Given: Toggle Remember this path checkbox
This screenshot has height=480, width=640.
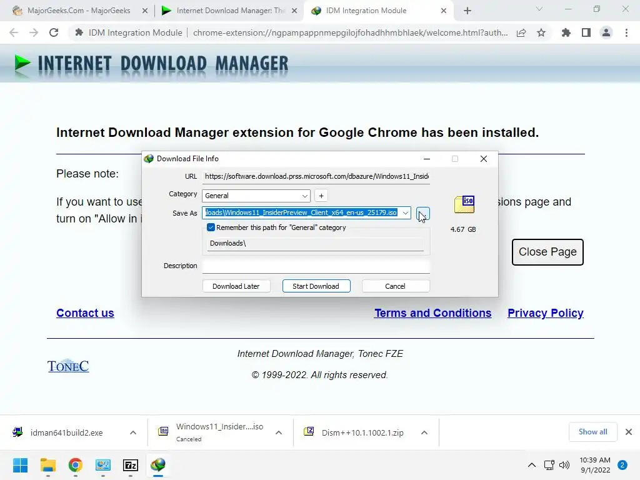Looking at the screenshot, I should point(211,227).
